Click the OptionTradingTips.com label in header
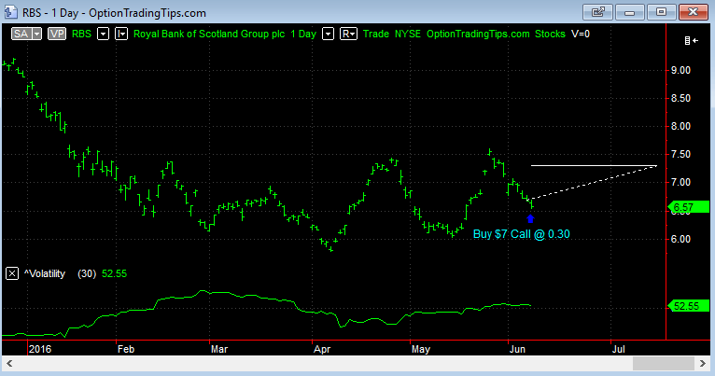The height and width of the screenshot is (376, 715). [x=478, y=35]
